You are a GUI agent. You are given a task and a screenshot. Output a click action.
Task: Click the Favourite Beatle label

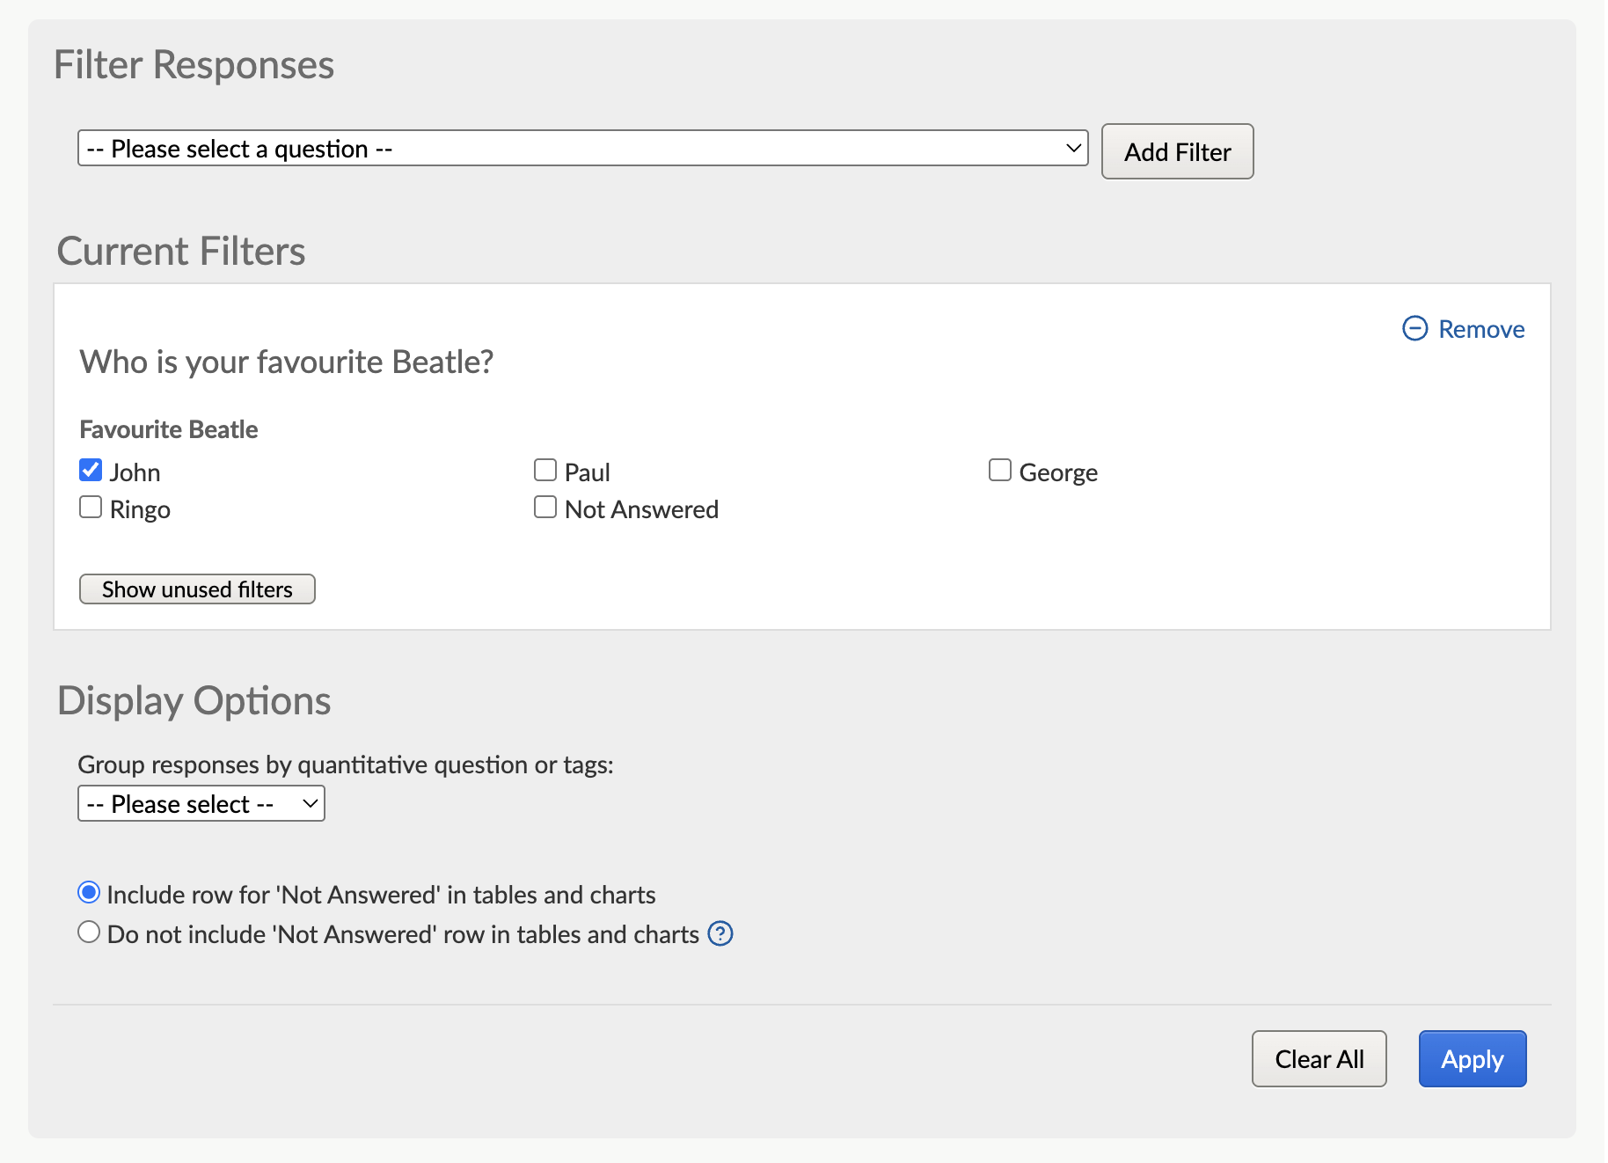169,430
